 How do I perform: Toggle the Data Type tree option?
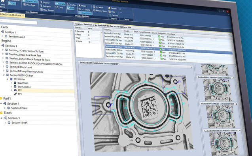point(29,5)
